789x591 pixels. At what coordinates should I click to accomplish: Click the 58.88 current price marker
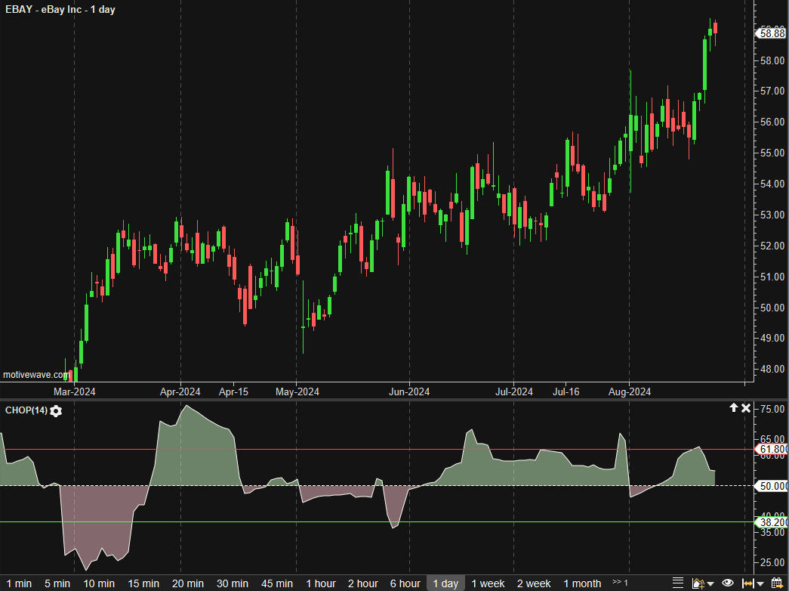coord(772,32)
